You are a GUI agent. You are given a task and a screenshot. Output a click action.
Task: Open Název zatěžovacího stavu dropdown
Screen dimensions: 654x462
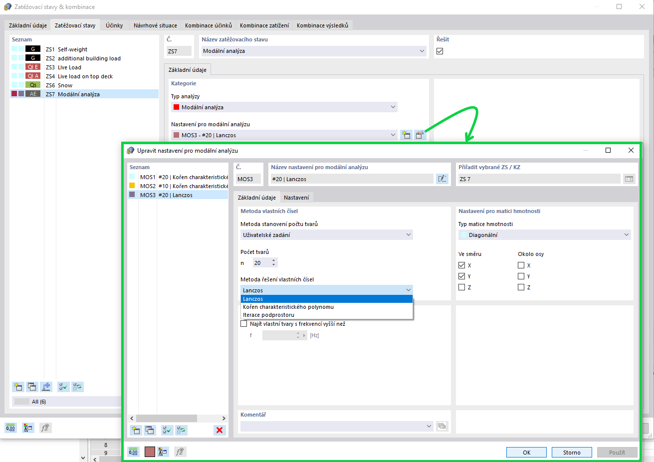314,51
